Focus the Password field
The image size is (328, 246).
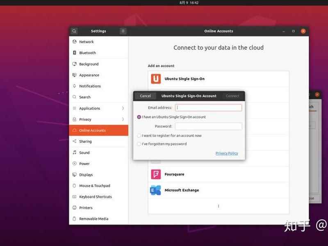[x=208, y=126]
